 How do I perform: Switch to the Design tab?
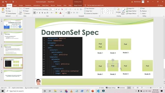(x=21, y=5)
